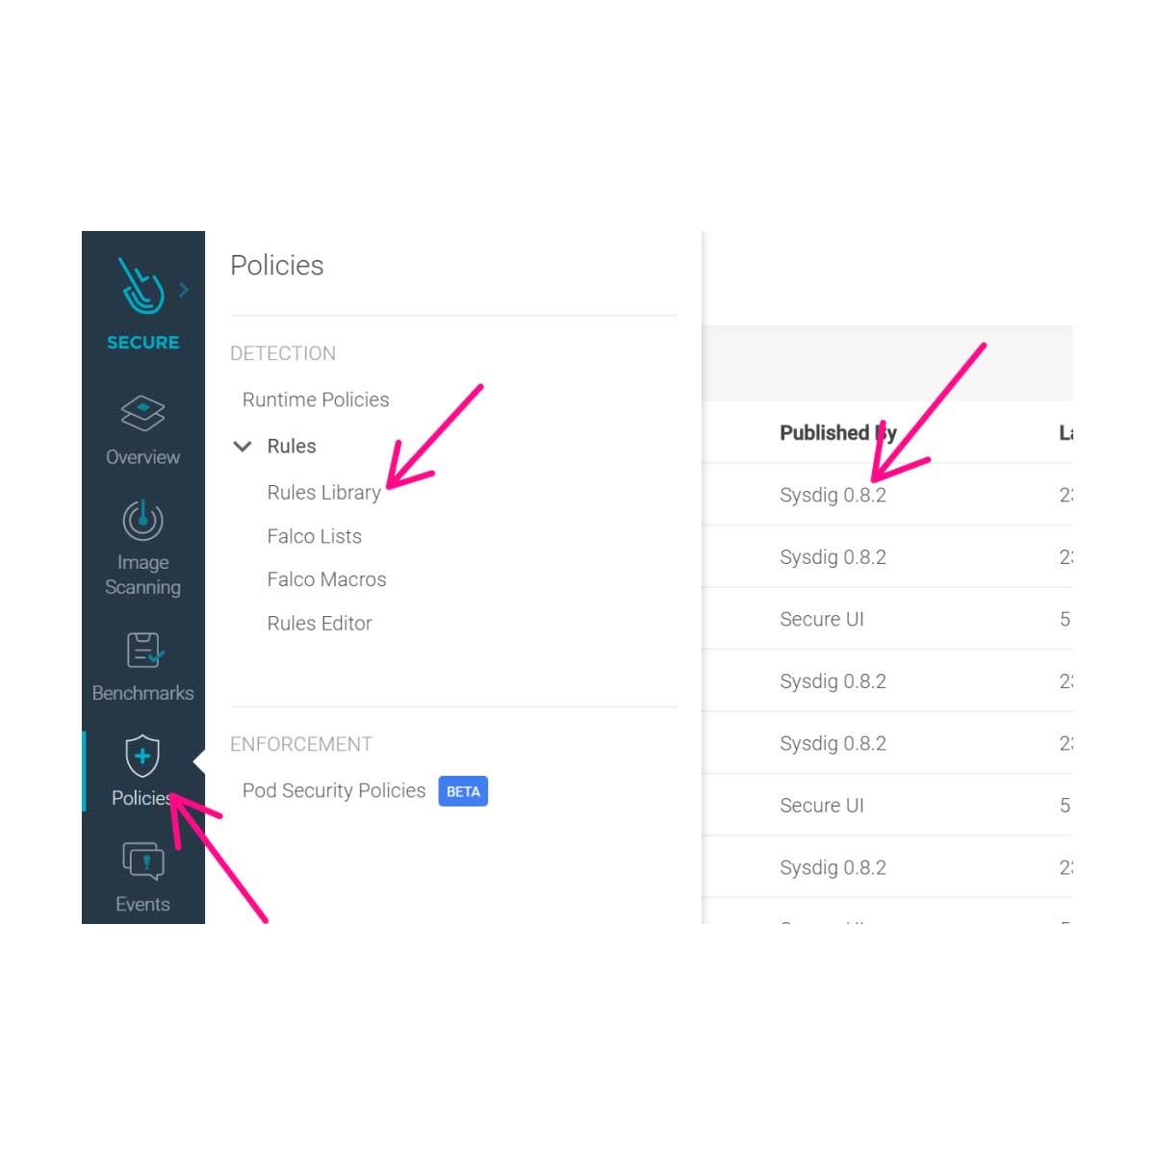
Task: Click the SECURE product label
Action: click(x=142, y=343)
